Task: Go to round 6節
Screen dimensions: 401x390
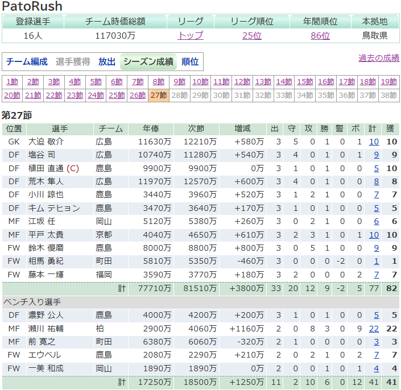Action: (x=117, y=82)
